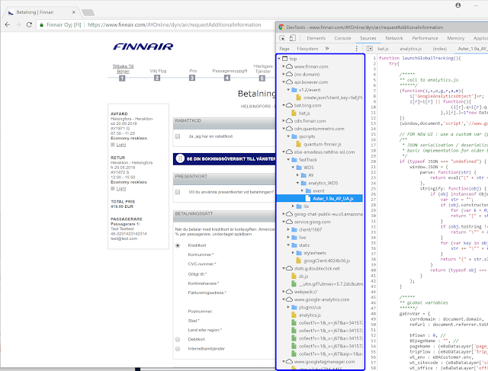Viewport: 488px width, 371px height.
Task: Open the analytics.js editor tab
Action: [x=410, y=49]
